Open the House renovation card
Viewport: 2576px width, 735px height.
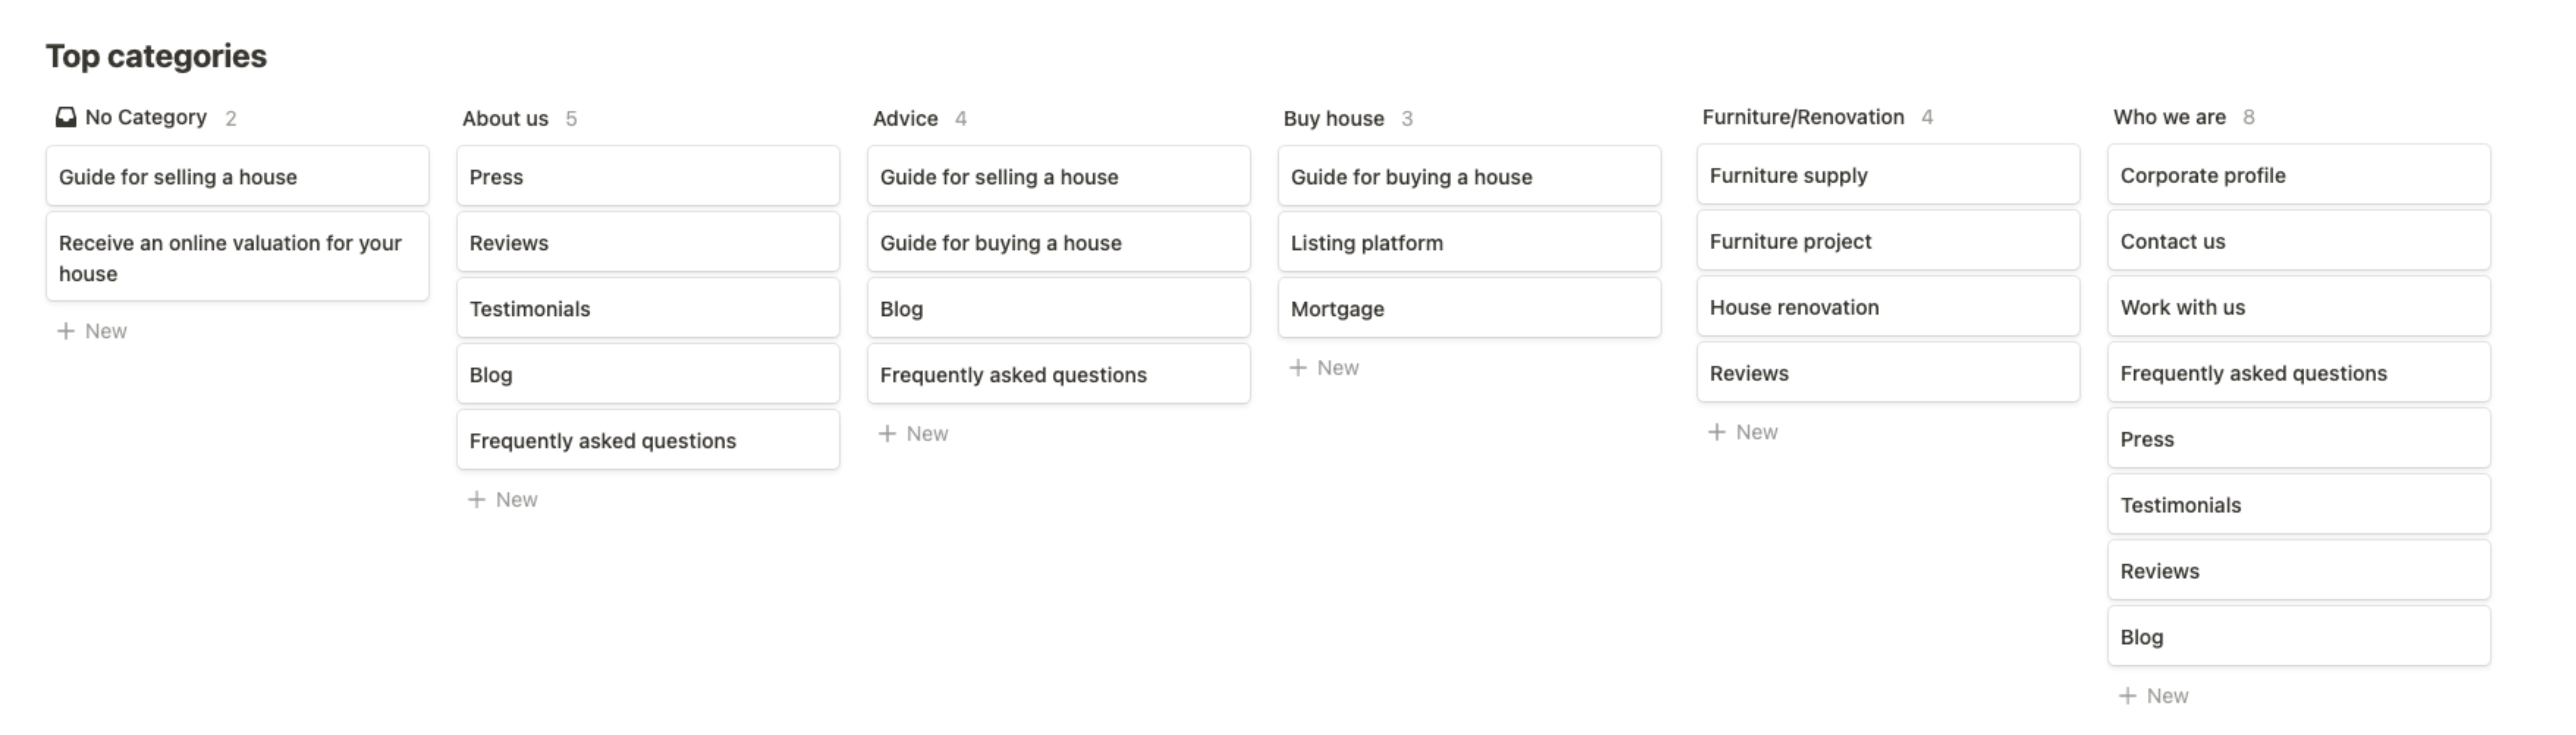tap(1889, 306)
